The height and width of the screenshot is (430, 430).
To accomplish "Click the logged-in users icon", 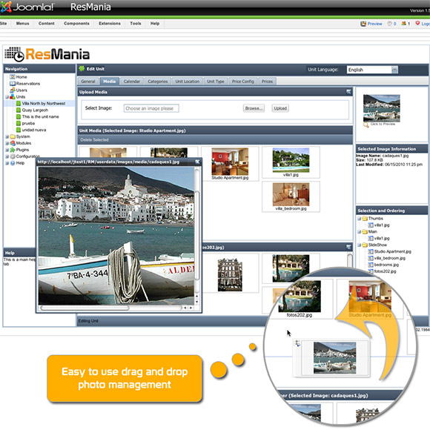I will pos(403,24).
